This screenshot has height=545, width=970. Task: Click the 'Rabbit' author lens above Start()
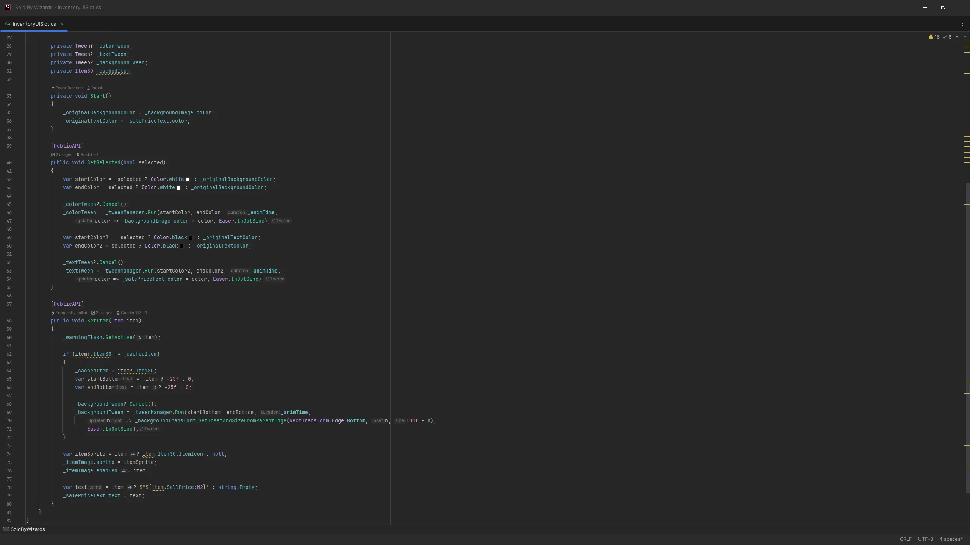[95, 88]
